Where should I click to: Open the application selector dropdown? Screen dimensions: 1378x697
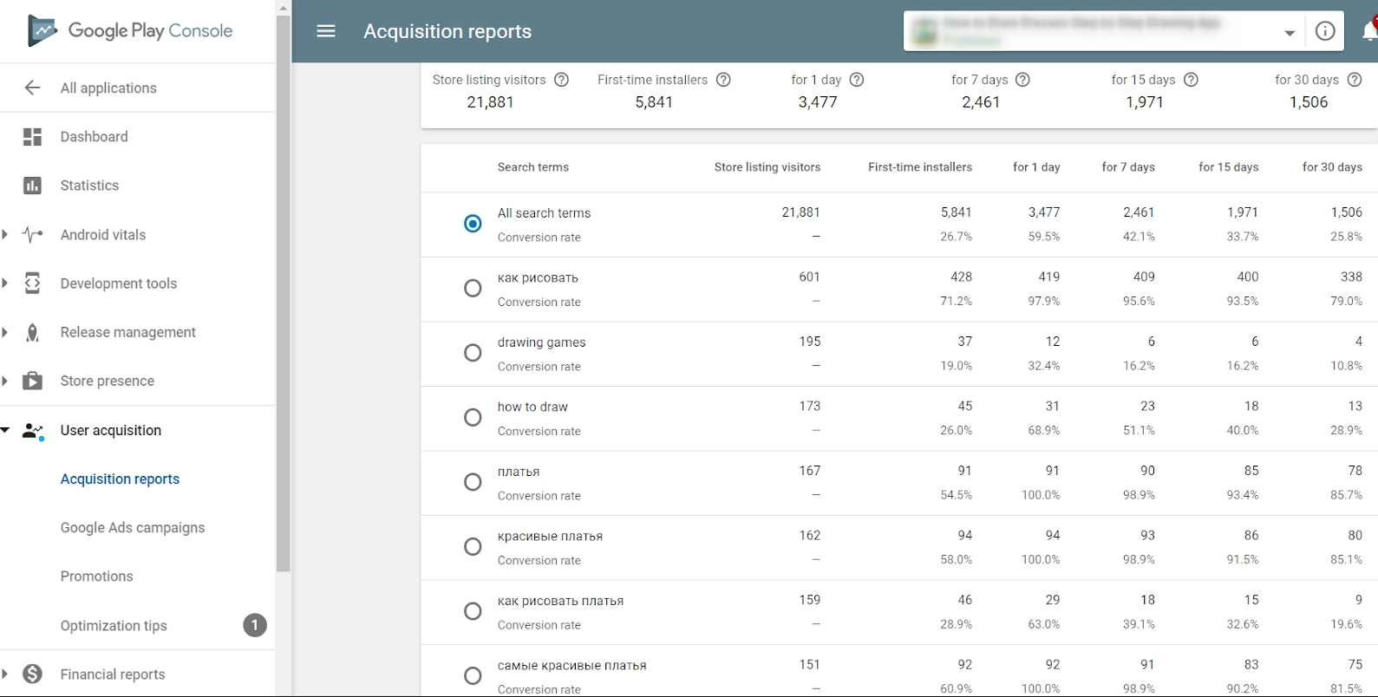[x=1289, y=32]
